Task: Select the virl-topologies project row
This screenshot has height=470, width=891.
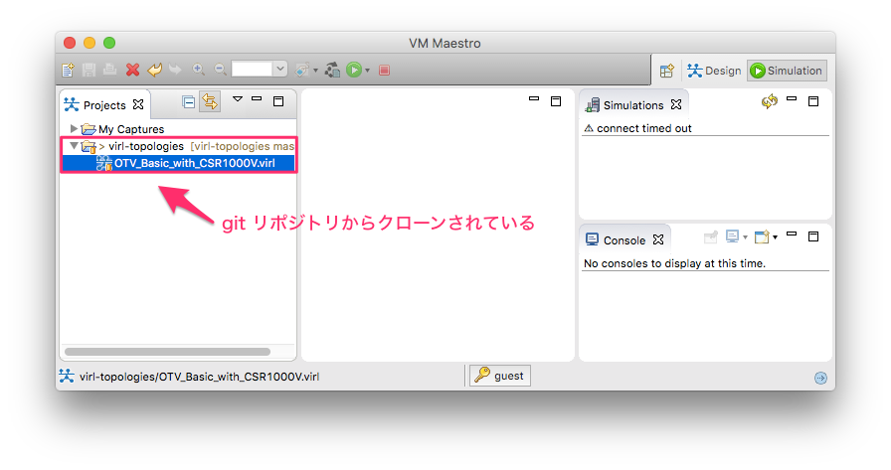Action: [x=178, y=146]
